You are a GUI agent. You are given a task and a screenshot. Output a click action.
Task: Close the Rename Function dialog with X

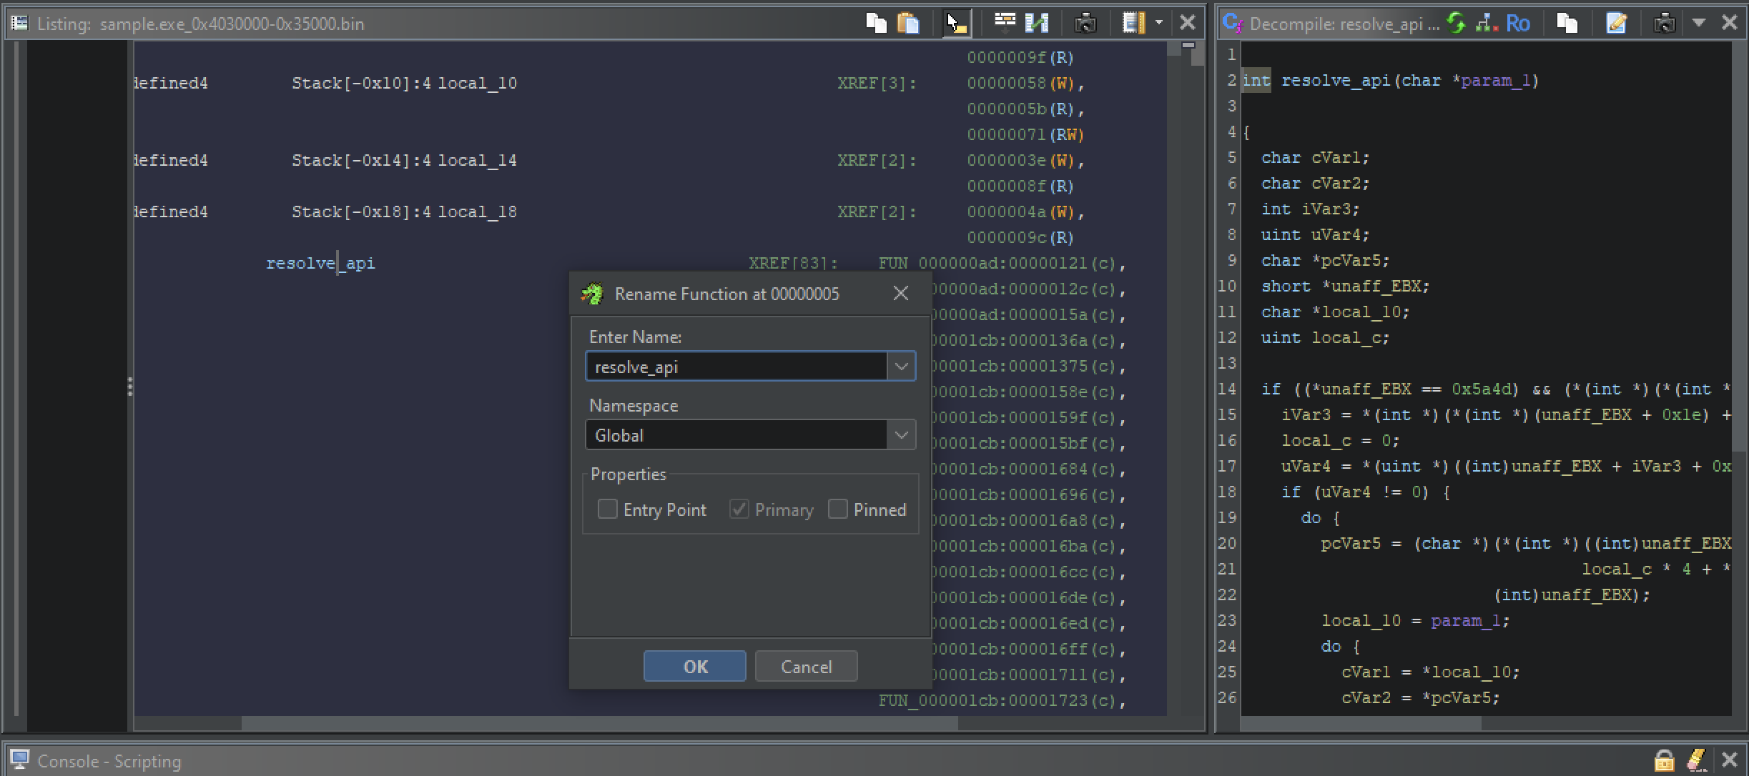tap(900, 293)
